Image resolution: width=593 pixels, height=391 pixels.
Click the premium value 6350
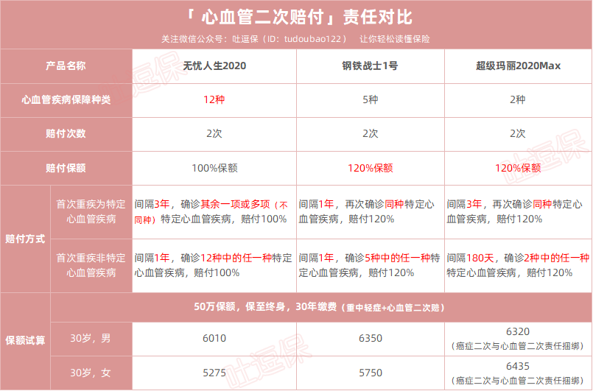[x=371, y=339]
